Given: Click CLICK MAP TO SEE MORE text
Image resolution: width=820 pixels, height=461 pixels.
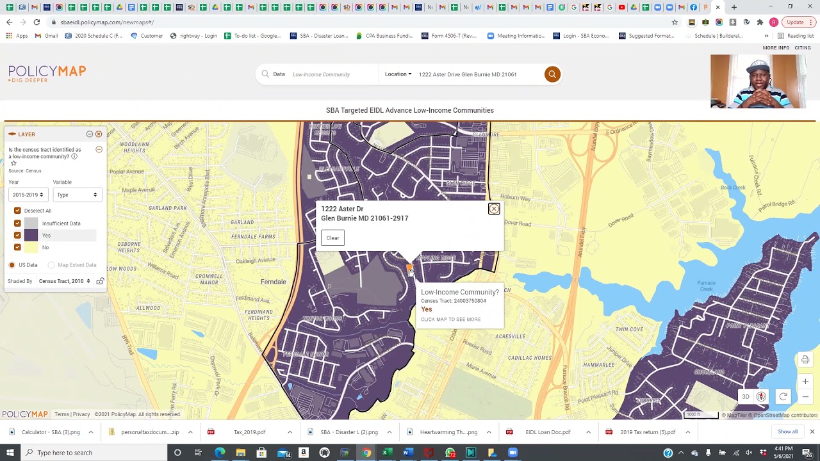Looking at the screenshot, I should [450, 319].
